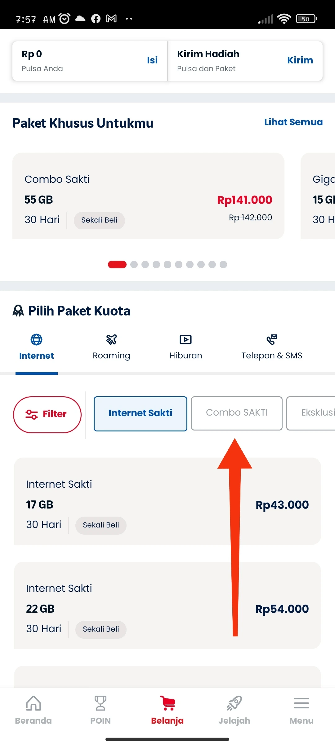Open Lihat Semua for special packages
The image size is (335, 746).
tap(293, 122)
